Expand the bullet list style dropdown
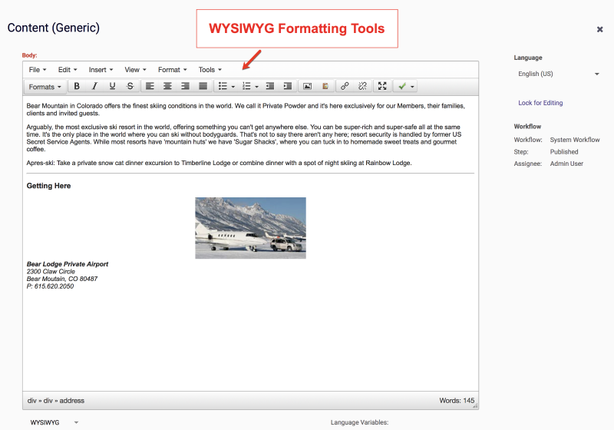Image resolution: width=614 pixels, height=430 pixels. pos(233,87)
